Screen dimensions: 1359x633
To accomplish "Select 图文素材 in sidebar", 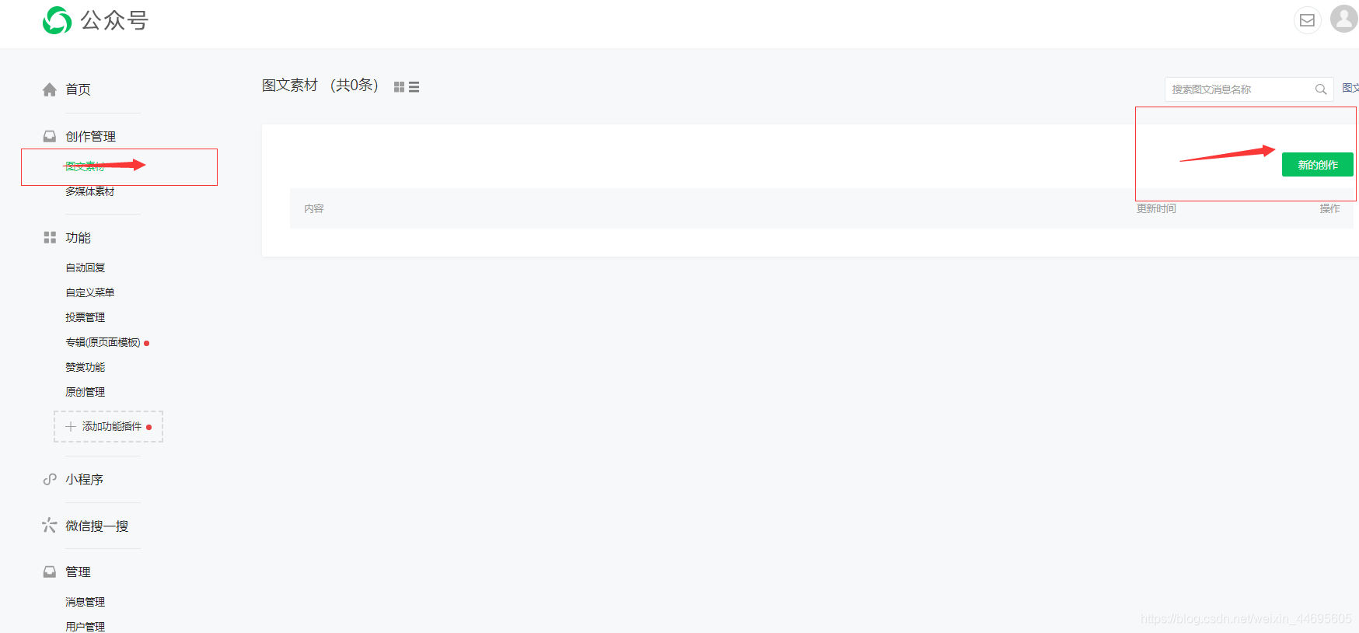I will [x=85, y=166].
